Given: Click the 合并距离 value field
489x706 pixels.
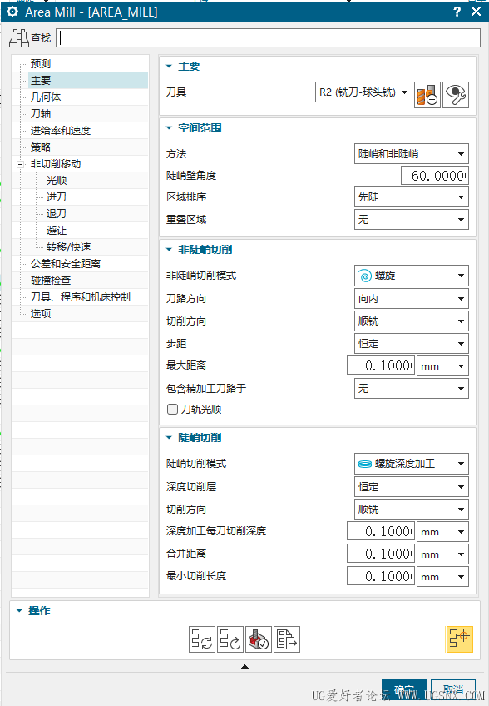Looking at the screenshot, I should (381, 554).
